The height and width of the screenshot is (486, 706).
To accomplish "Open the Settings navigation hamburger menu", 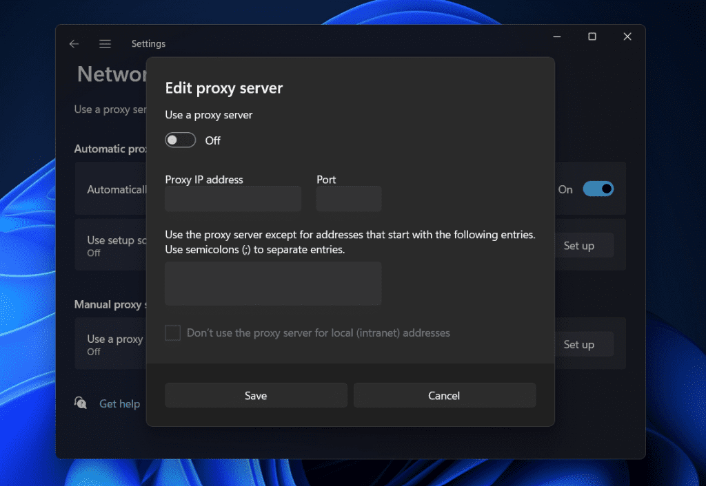I will 105,43.
